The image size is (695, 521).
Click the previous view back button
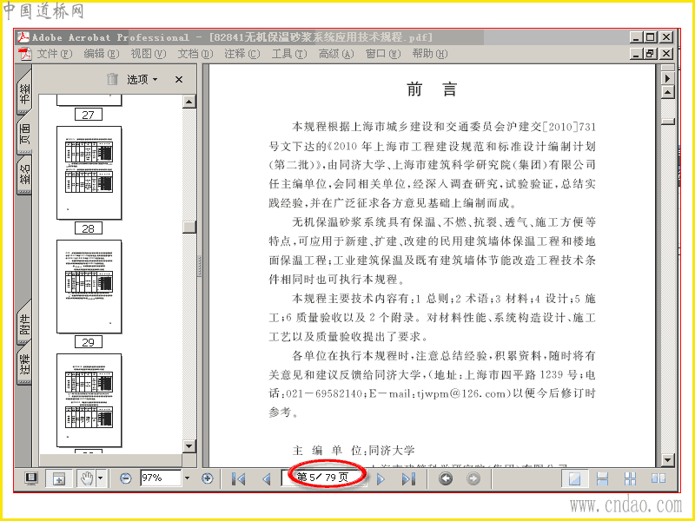pyautogui.click(x=446, y=478)
